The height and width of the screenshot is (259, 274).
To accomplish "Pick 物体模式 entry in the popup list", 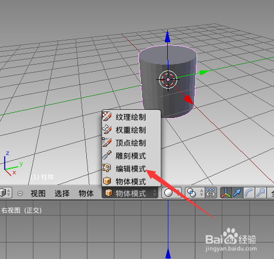I will (131, 181).
